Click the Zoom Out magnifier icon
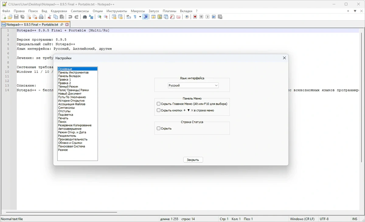 [106, 17]
